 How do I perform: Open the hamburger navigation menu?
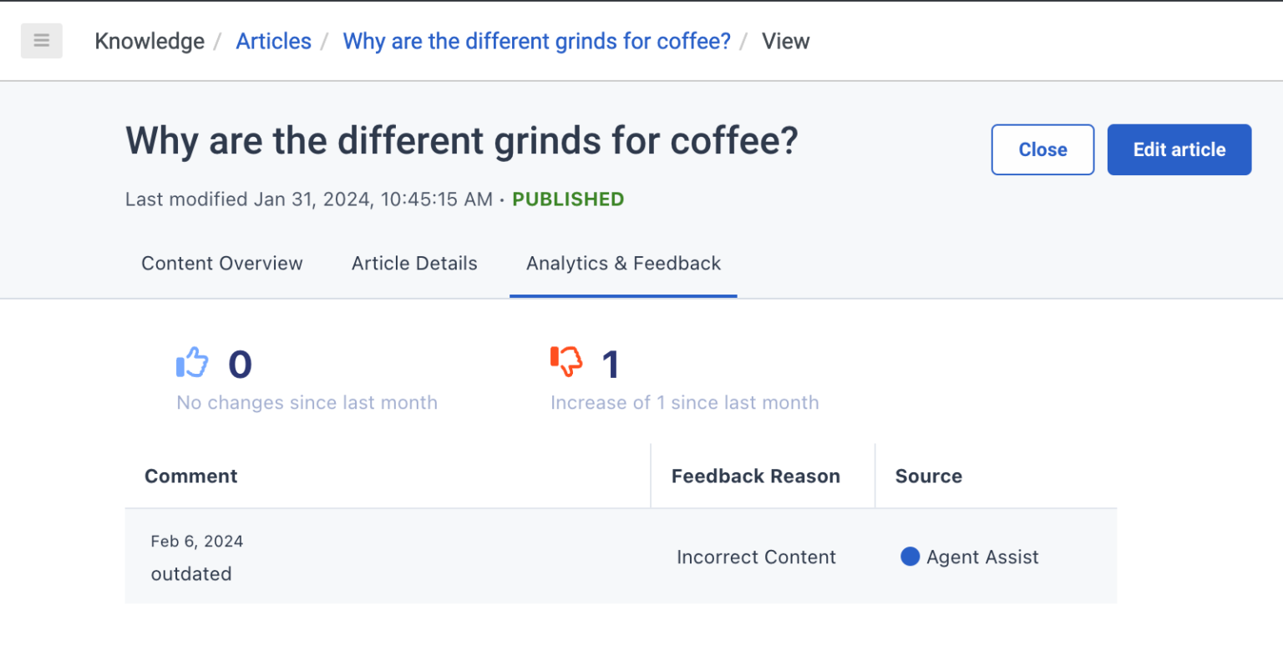(42, 41)
